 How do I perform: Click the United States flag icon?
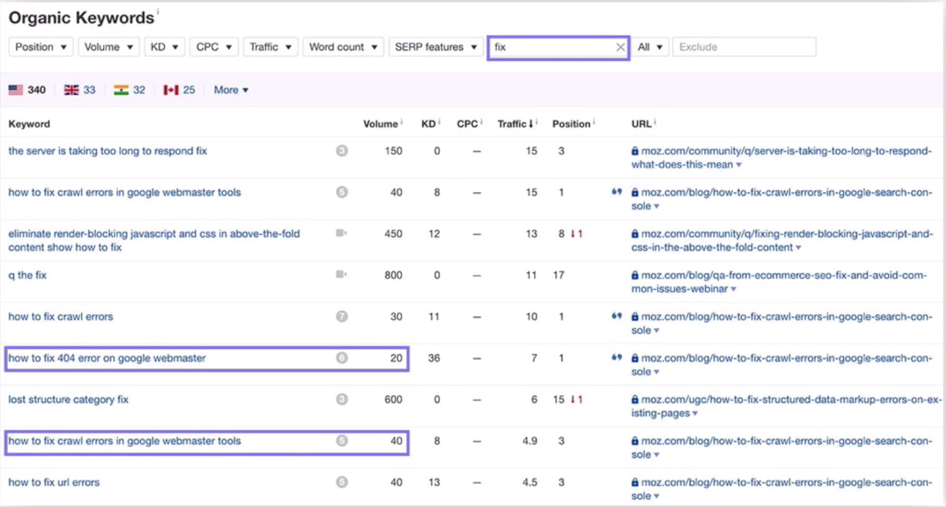16,90
